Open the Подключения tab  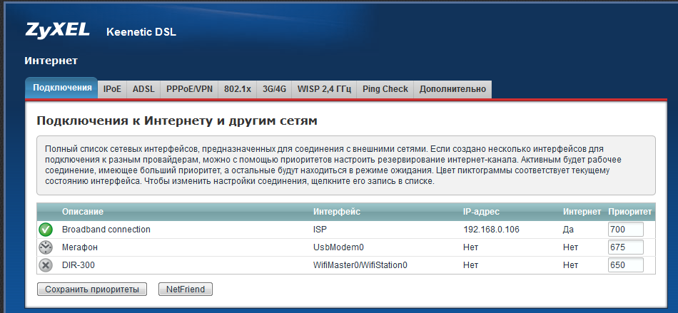tap(62, 88)
